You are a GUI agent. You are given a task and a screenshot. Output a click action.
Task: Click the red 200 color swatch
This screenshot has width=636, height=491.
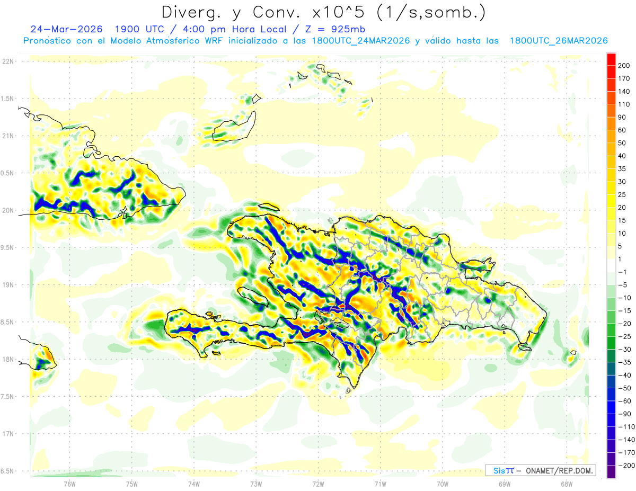611,58
